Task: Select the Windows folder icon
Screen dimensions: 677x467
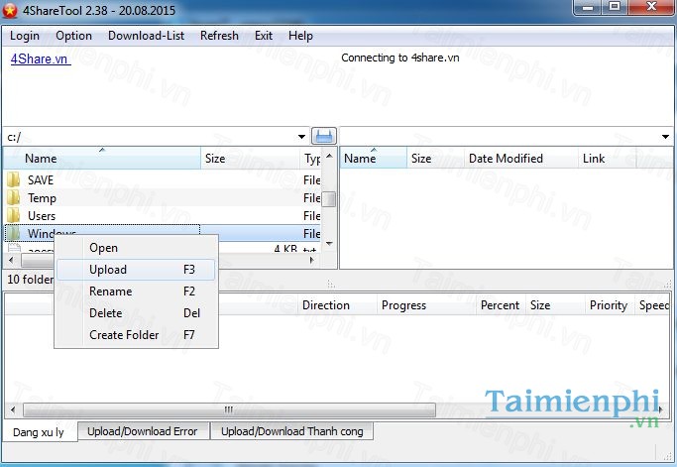Action: (x=14, y=233)
